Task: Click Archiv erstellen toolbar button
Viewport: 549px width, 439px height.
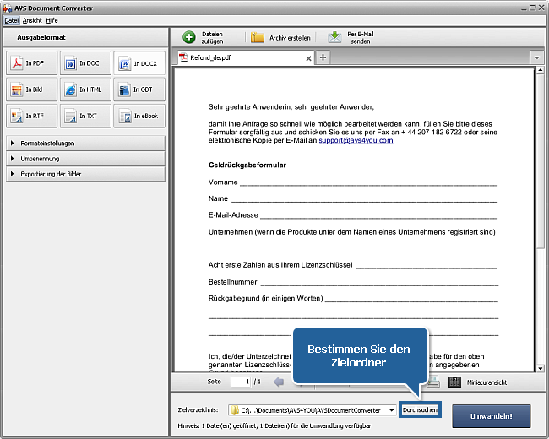Action: point(280,38)
